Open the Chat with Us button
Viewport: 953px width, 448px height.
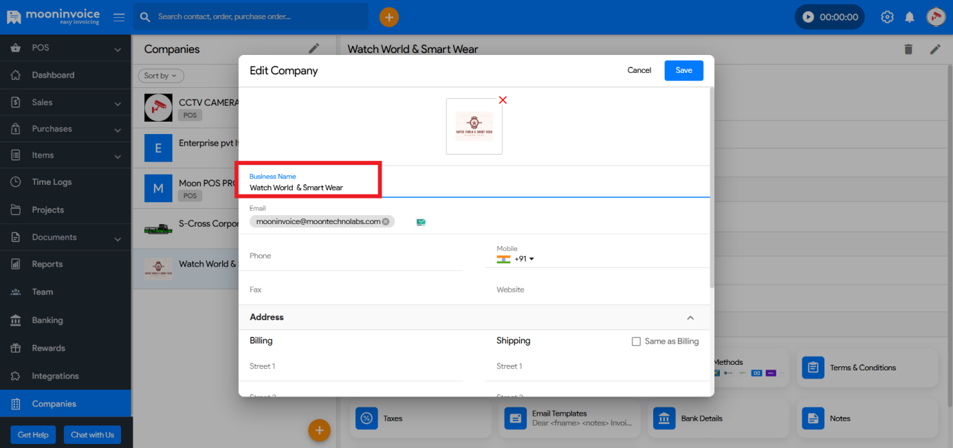click(x=92, y=435)
